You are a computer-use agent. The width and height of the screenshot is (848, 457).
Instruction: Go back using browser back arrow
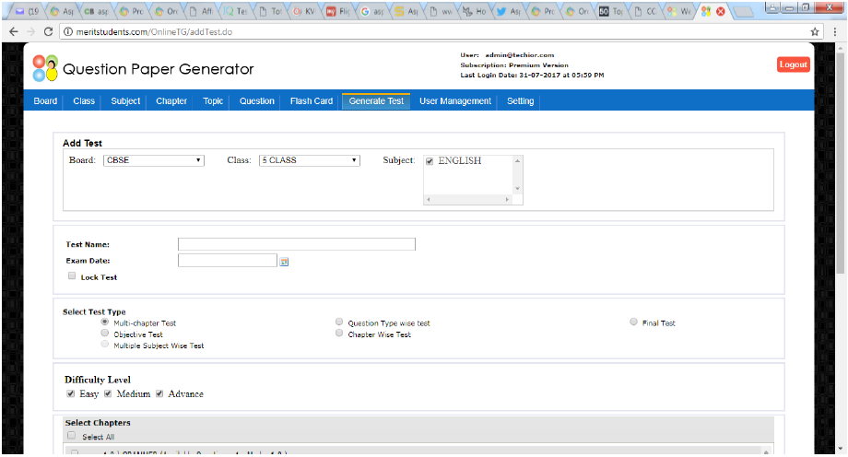pyautogui.click(x=14, y=32)
